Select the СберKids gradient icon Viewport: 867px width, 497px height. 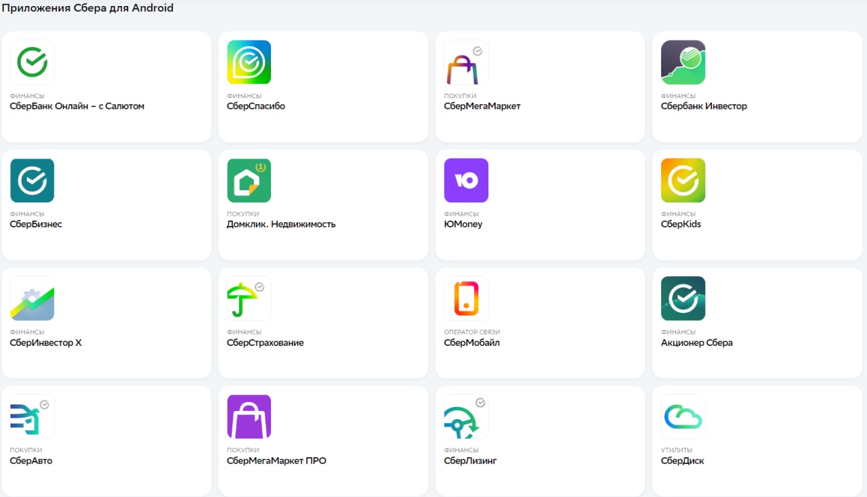(x=683, y=180)
